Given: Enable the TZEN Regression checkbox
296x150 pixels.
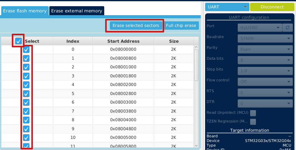Looking at the screenshot, I should [253, 122].
